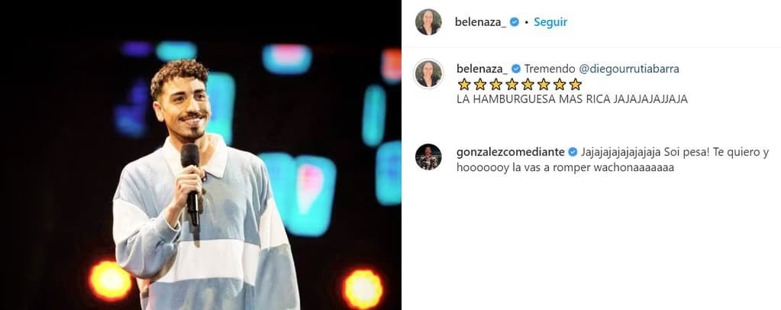Viewport: 781px width, 310px height.
Task: Open gonzalezcomediante's profile picture
Action: (428, 157)
